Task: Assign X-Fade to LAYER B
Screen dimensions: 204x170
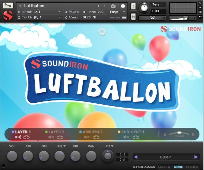Action: (x=192, y=167)
